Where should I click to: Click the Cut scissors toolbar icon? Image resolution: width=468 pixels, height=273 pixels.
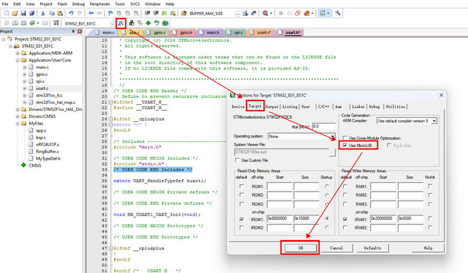coord(44,13)
